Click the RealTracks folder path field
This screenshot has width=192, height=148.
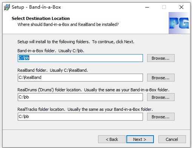tap(80, 116)
